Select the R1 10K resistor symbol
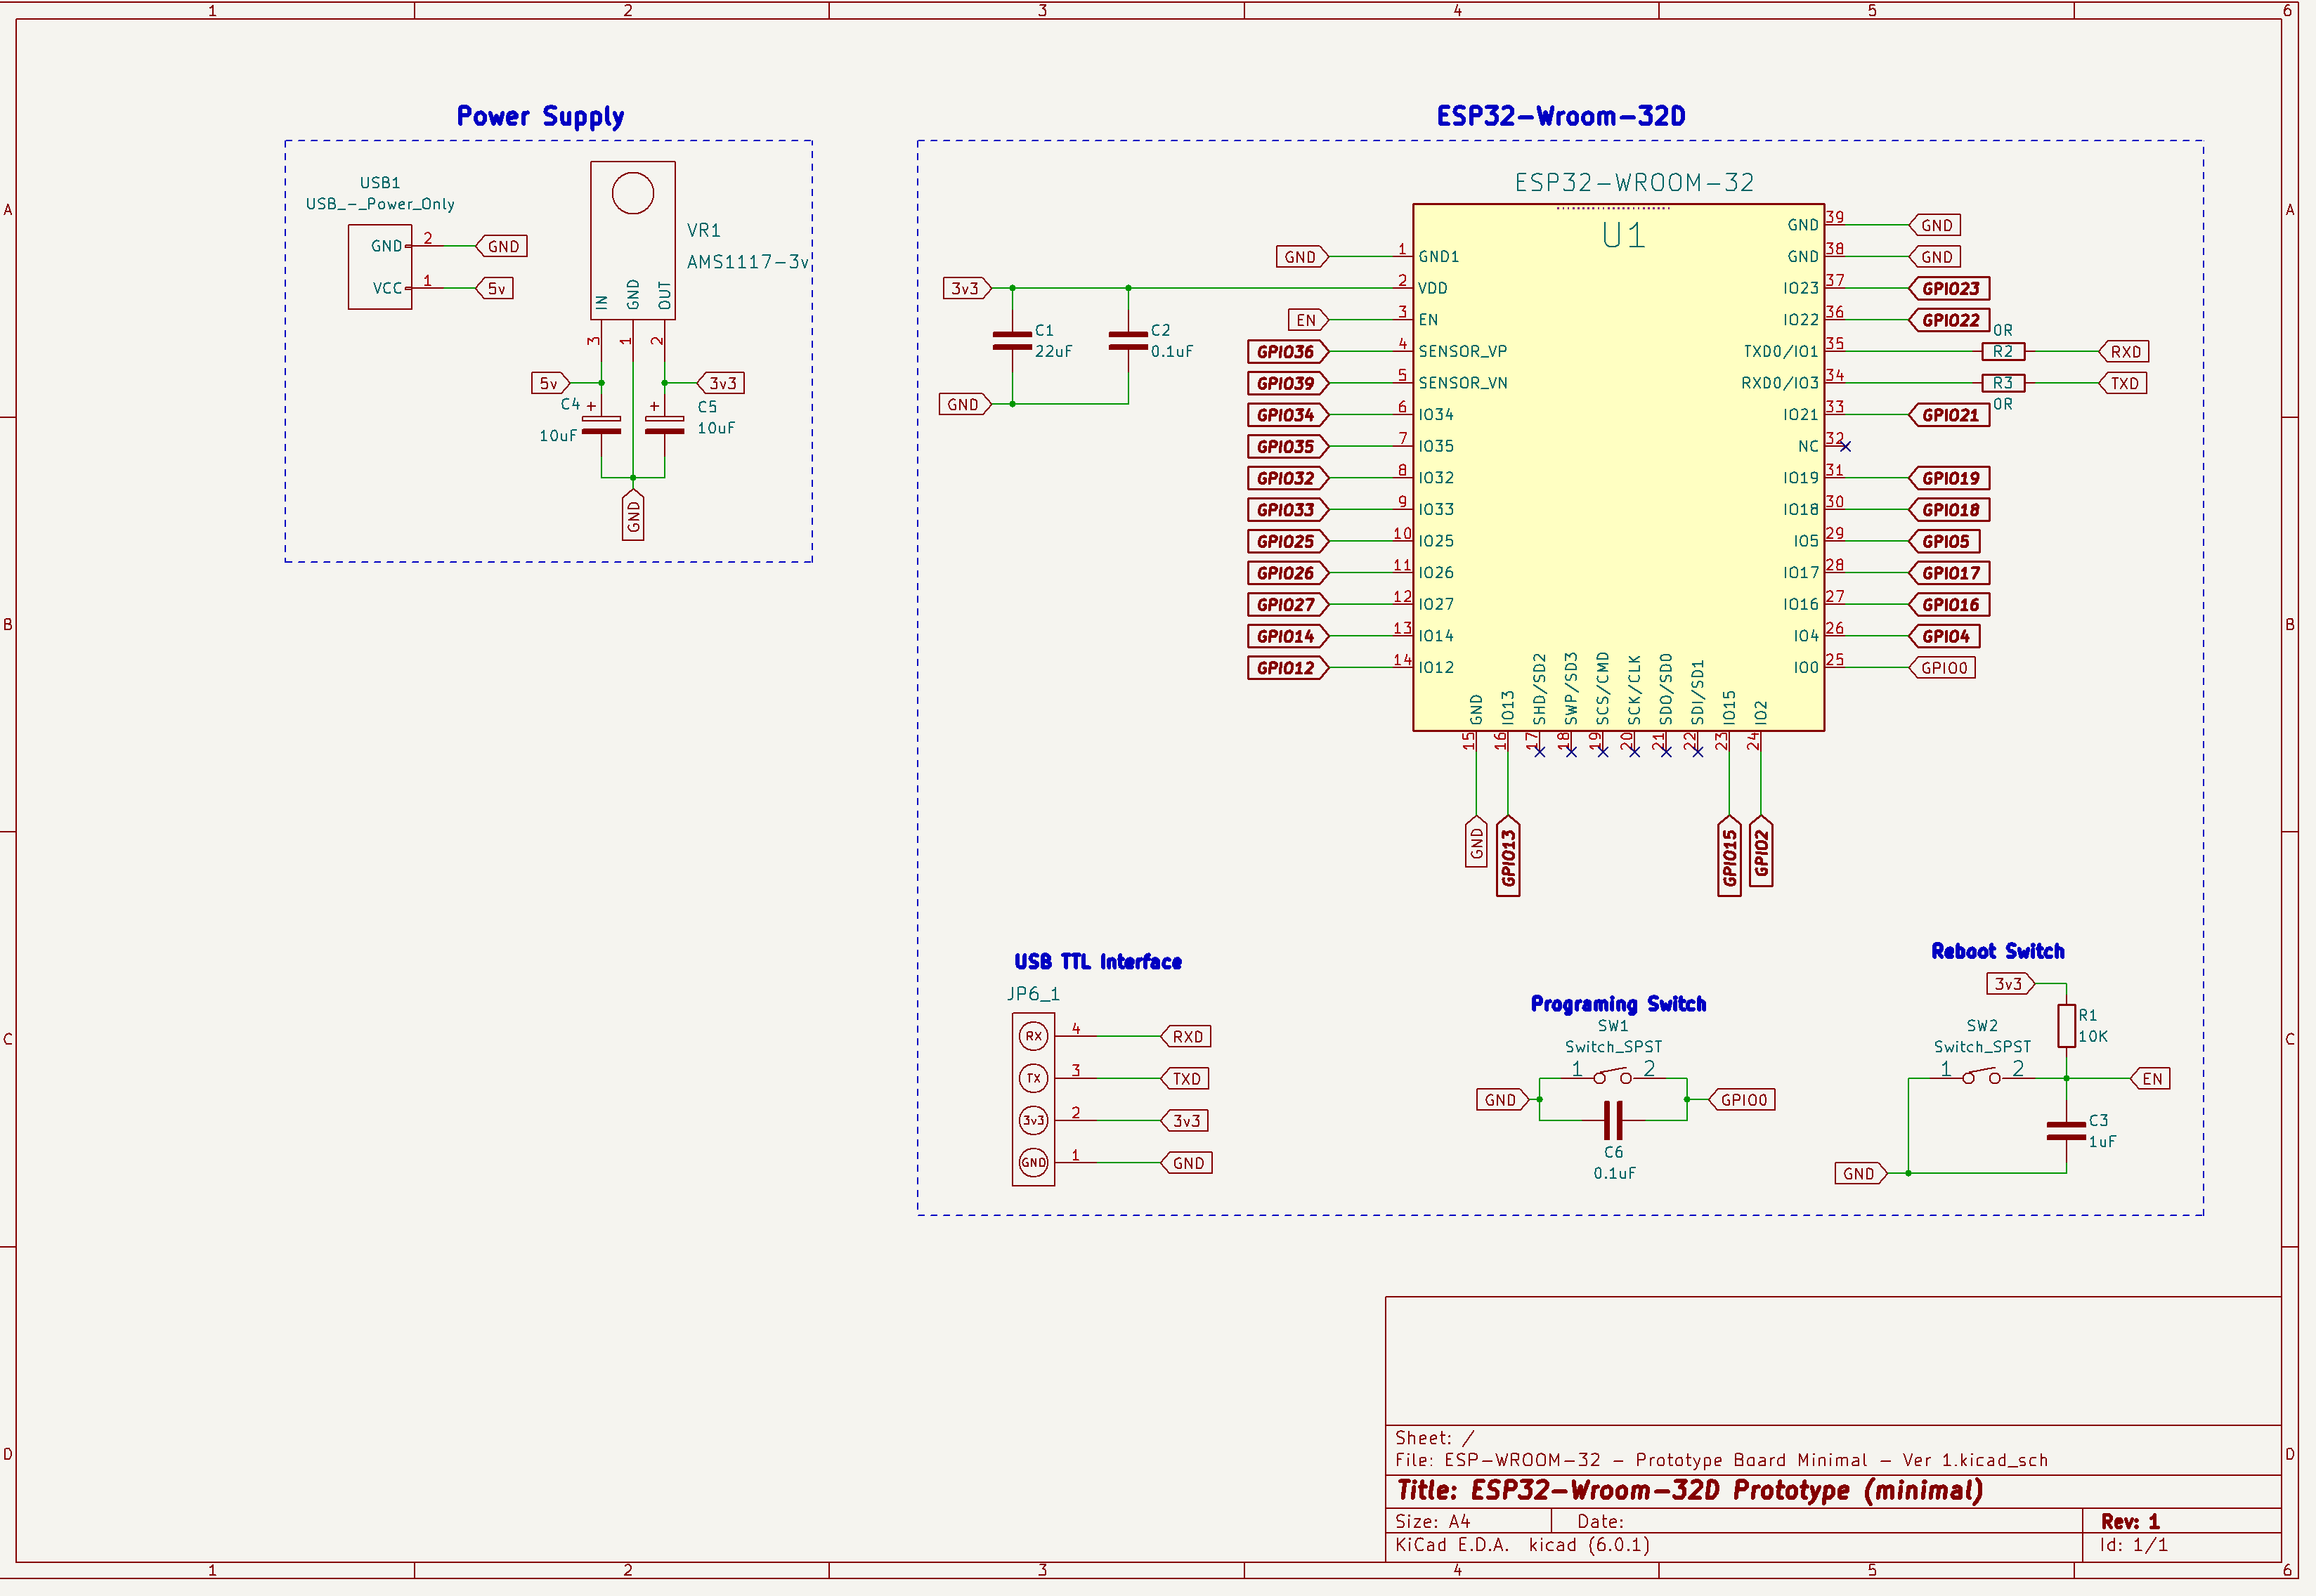 coord(2066,1026)
